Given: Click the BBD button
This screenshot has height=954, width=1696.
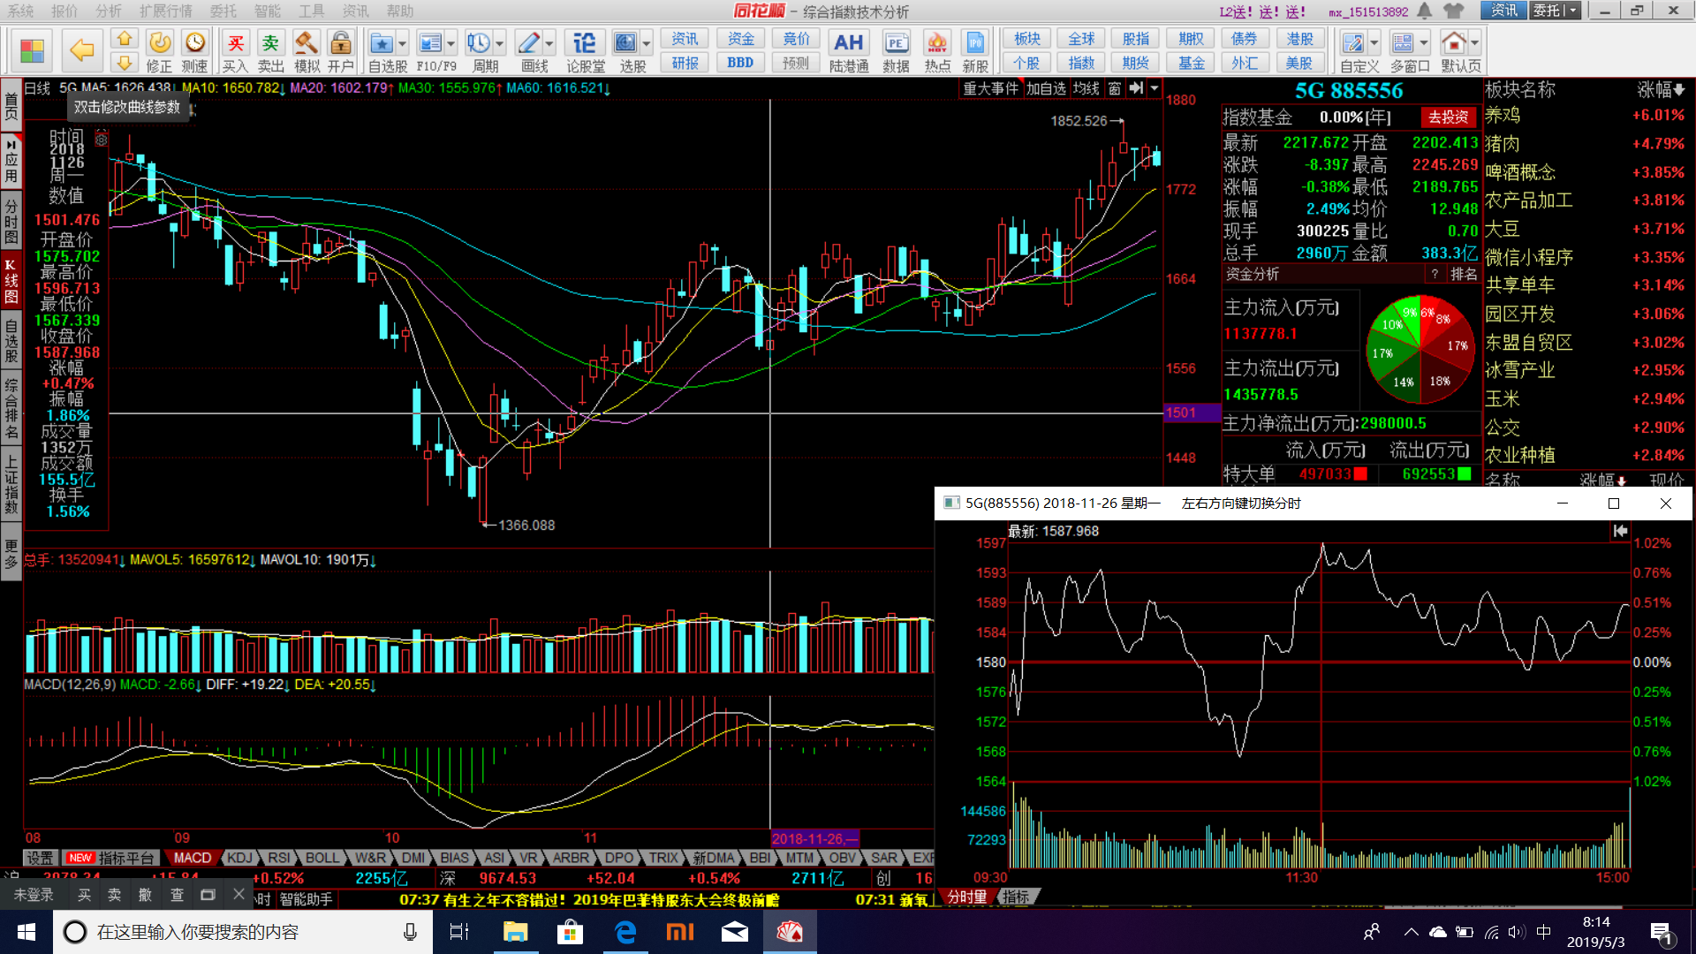Looking at the screenshot, I should tap(740, 63).
